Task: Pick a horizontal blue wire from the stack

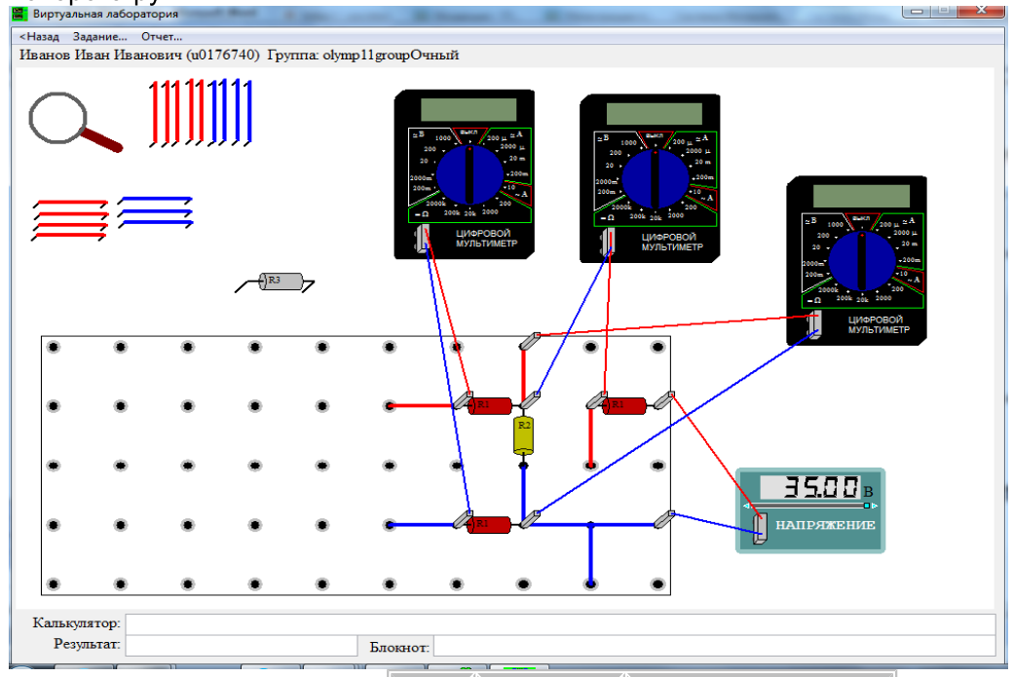Action: [155, 212]
